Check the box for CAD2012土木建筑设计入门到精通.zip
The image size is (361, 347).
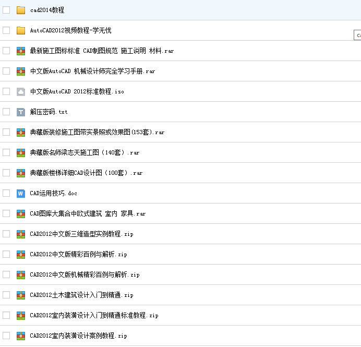(x=6, y=295)
